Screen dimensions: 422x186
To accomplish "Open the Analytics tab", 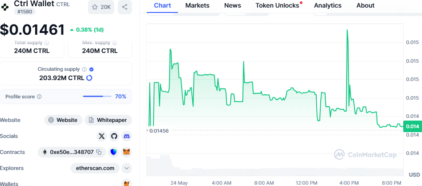I will point(327,5).
